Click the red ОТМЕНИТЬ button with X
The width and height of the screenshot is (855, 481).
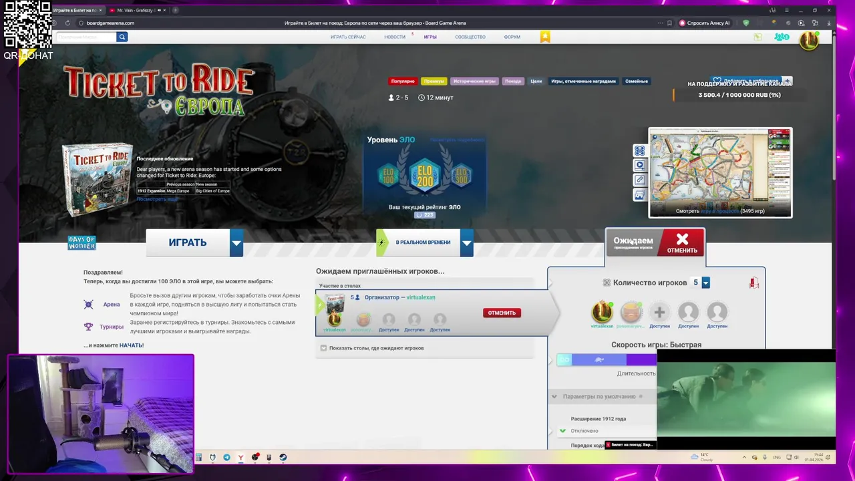point(682,243)
